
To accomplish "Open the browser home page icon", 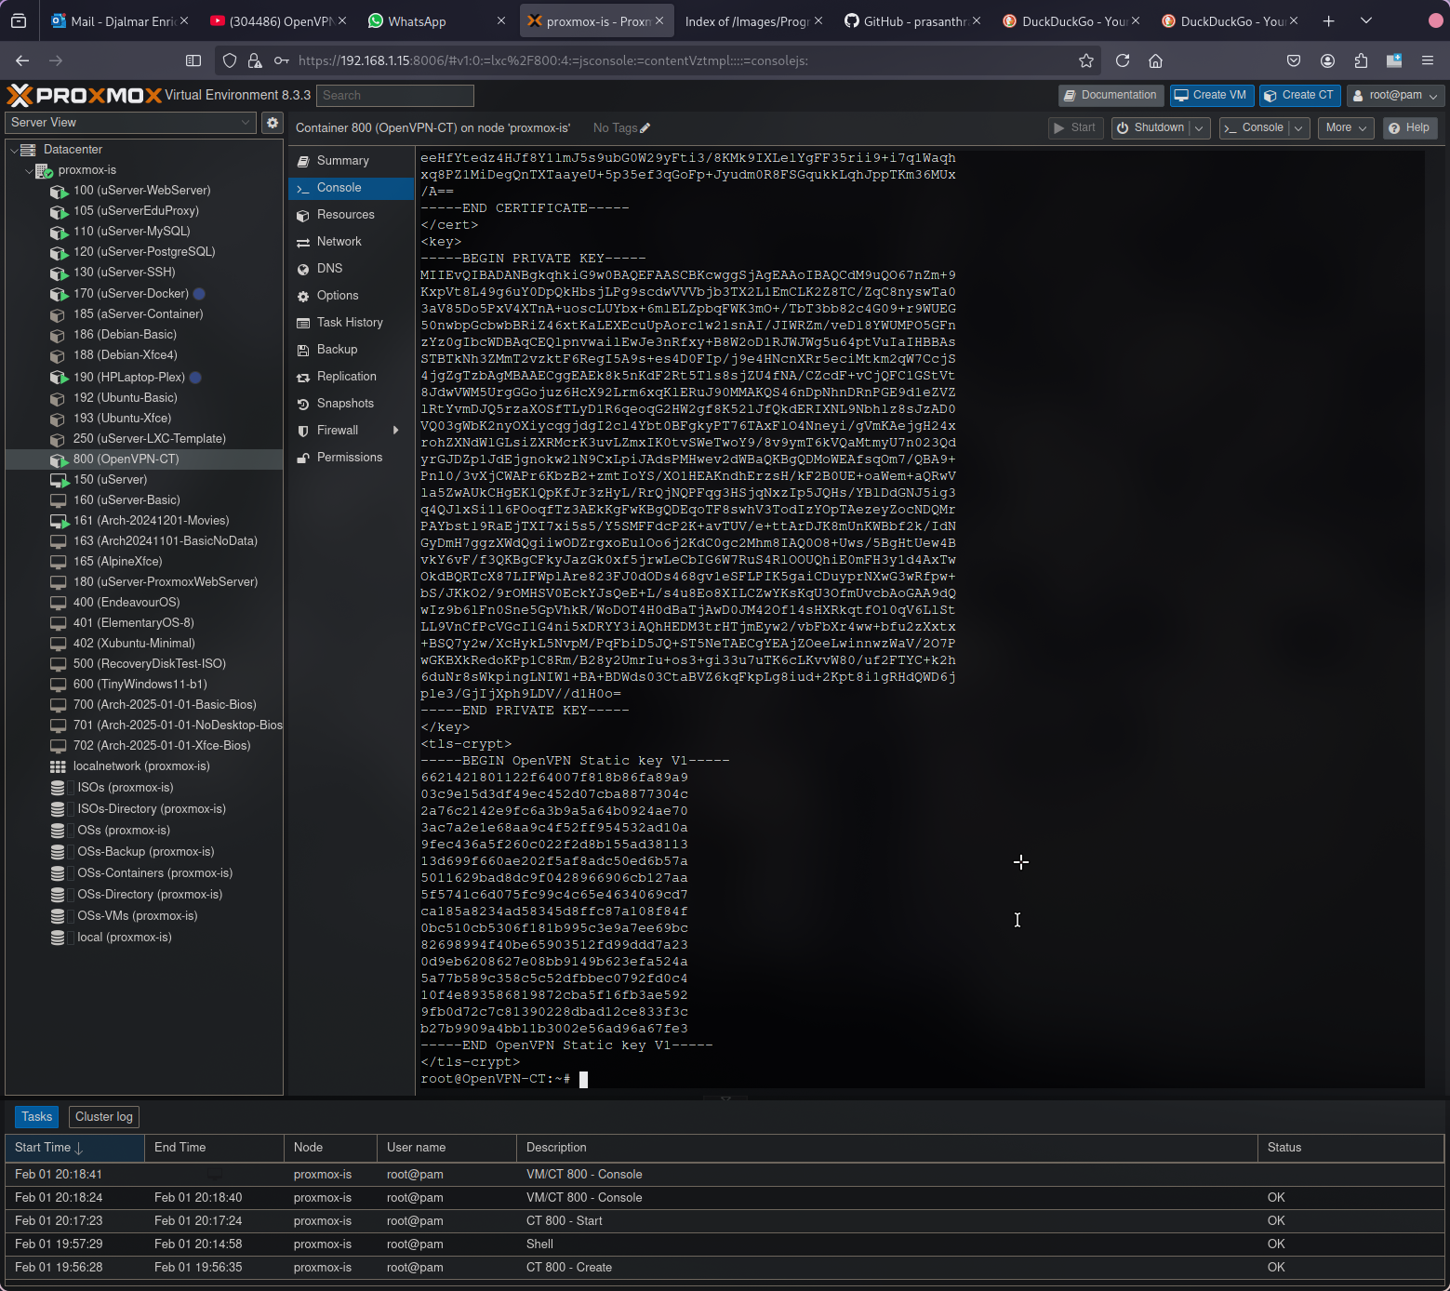I will 1155,60.
